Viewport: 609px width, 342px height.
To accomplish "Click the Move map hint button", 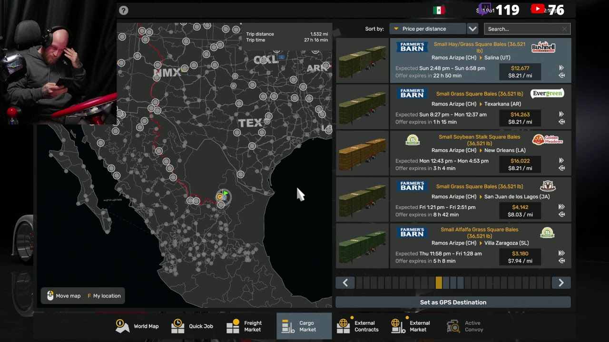I will tap(64, 296).
